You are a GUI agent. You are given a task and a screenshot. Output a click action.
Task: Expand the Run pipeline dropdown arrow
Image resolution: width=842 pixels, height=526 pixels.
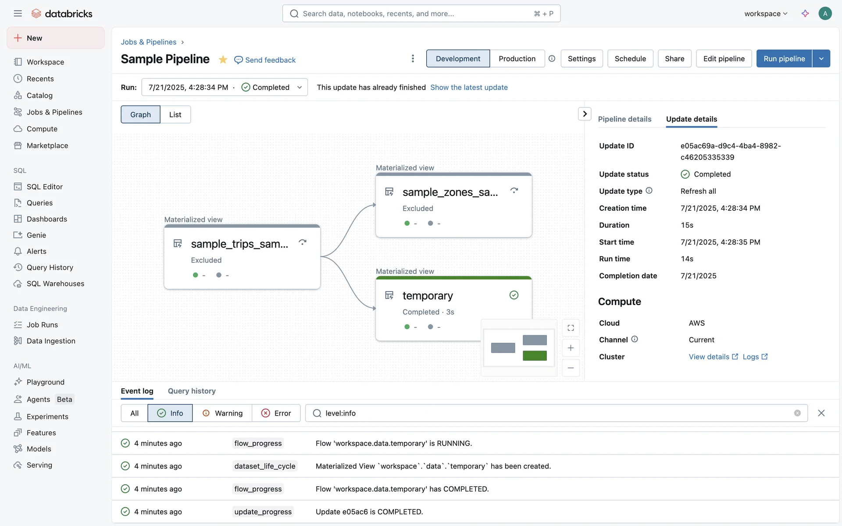[x=821, y=59]
